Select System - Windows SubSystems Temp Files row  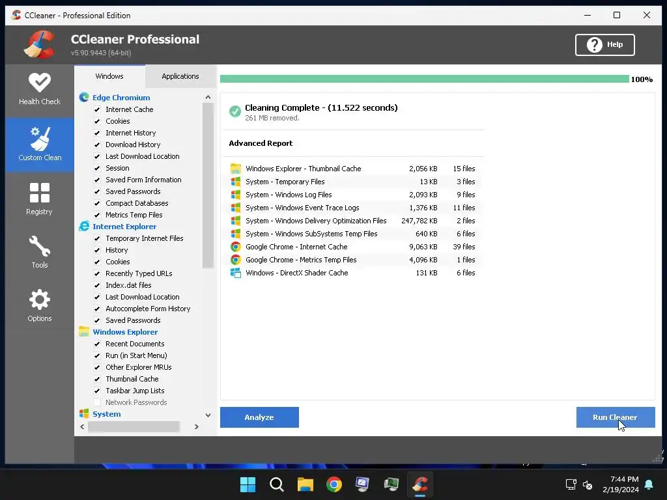[352, 234]
